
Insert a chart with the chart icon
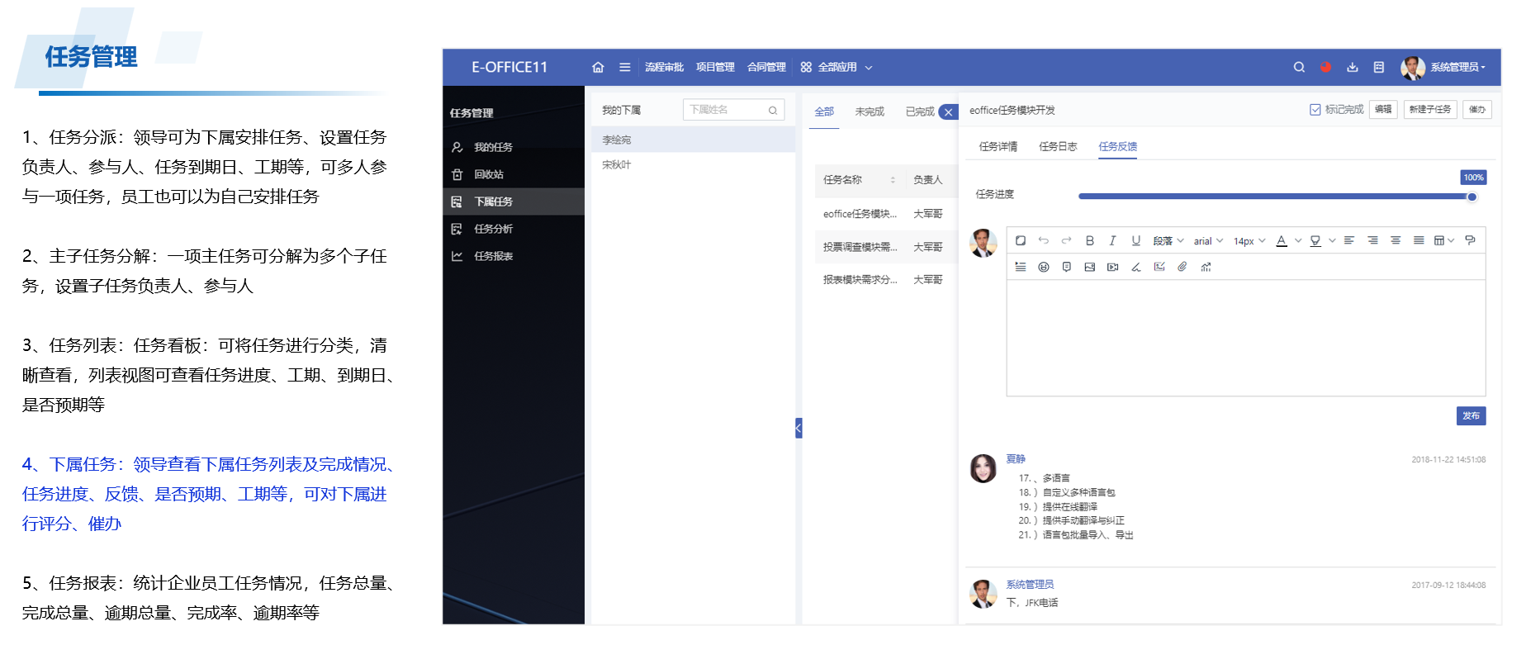click(1206, 267)
